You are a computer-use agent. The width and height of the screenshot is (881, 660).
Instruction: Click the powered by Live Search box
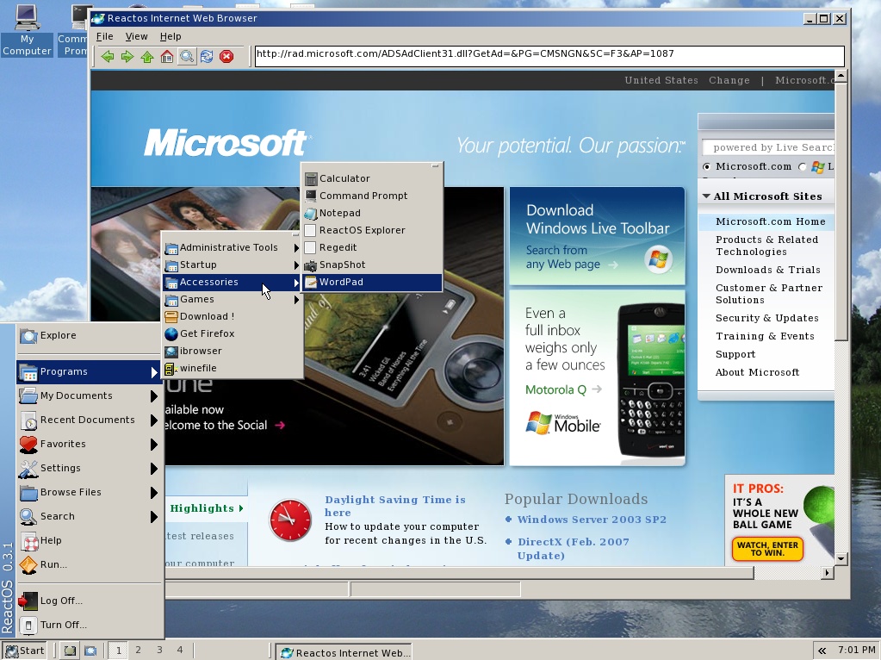[768, 148]
